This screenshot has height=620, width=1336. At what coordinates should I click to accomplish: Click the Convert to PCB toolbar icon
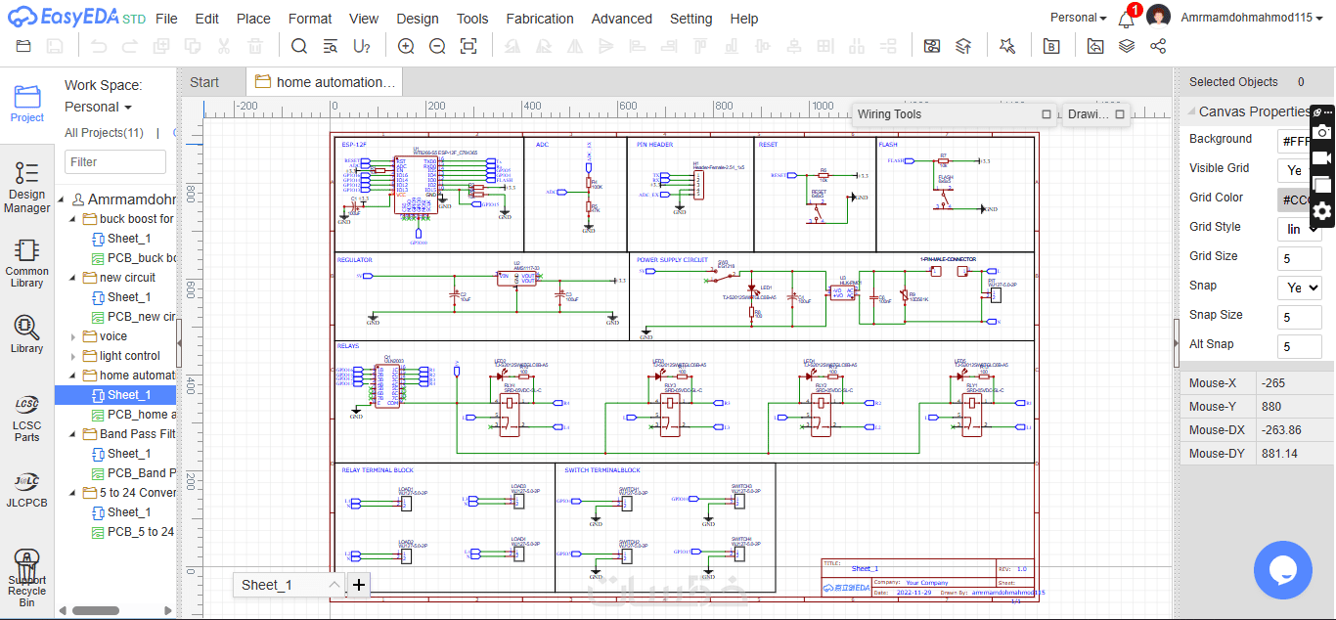pos(963,46)
